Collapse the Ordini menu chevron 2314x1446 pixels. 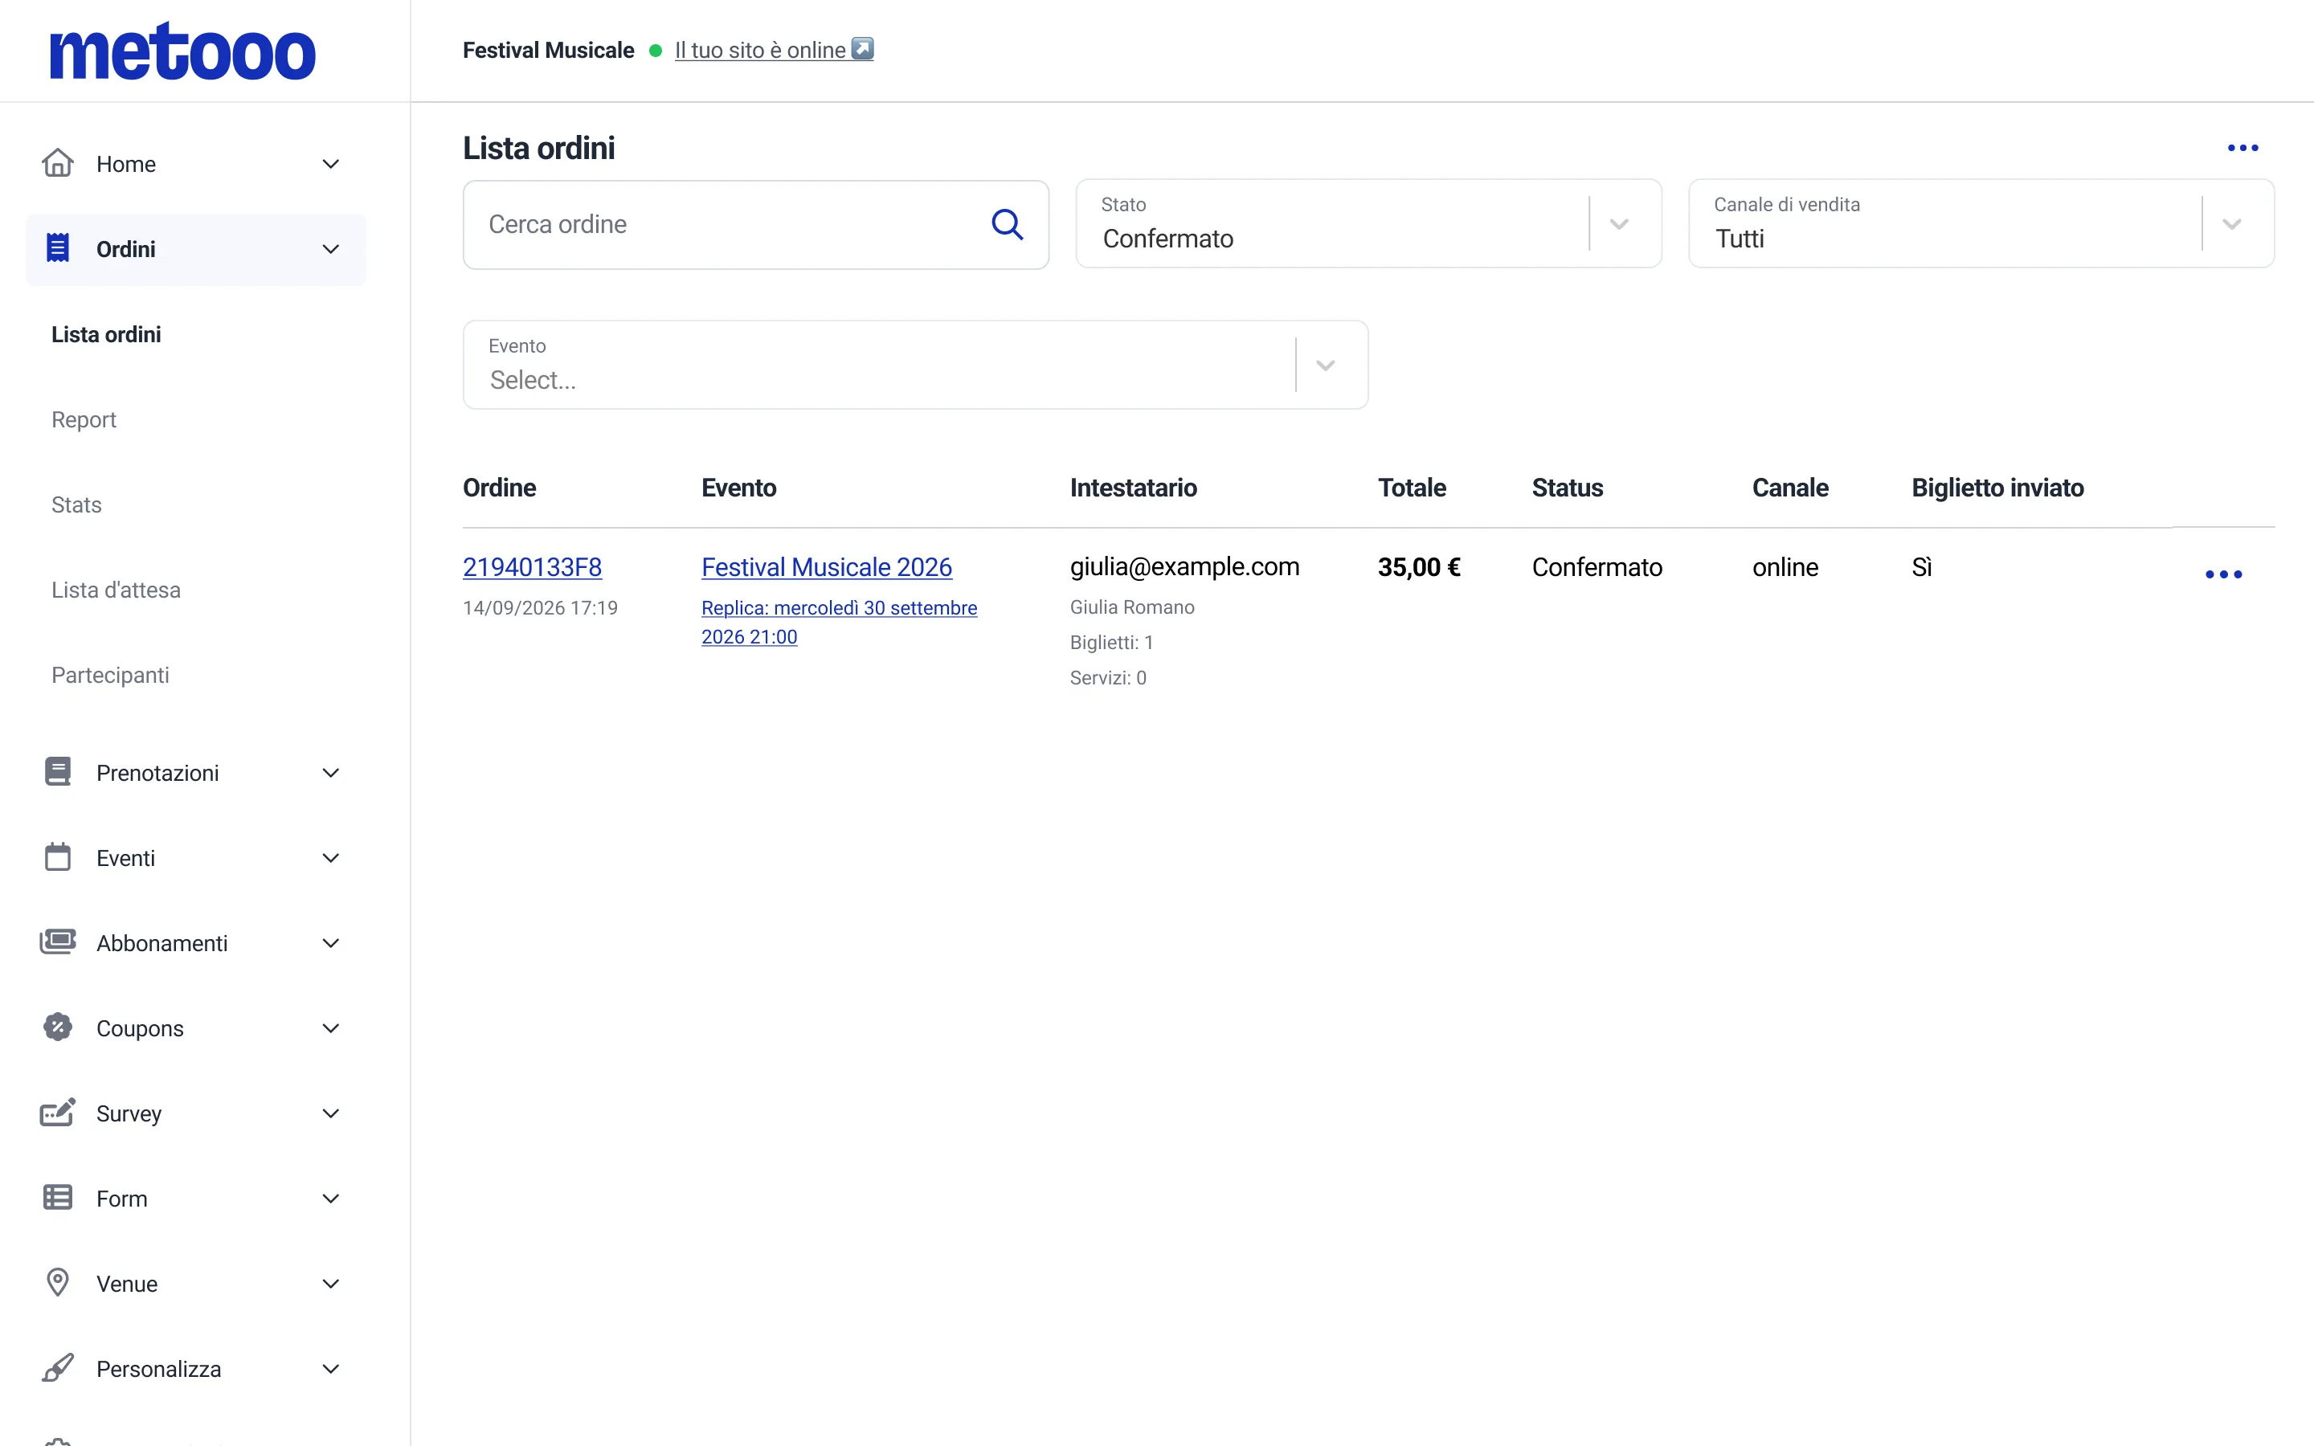331,249
